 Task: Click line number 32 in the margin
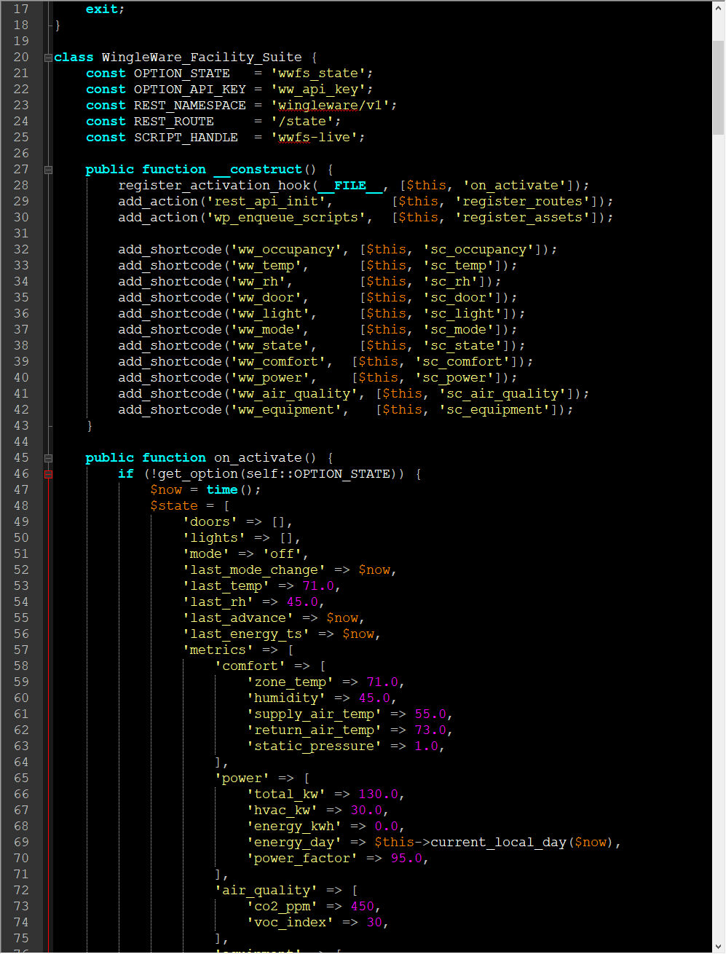pyautogui.click(x=21, y=250)
